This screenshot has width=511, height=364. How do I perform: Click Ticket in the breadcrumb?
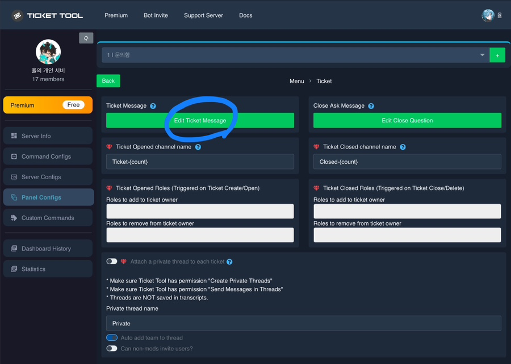324,81
